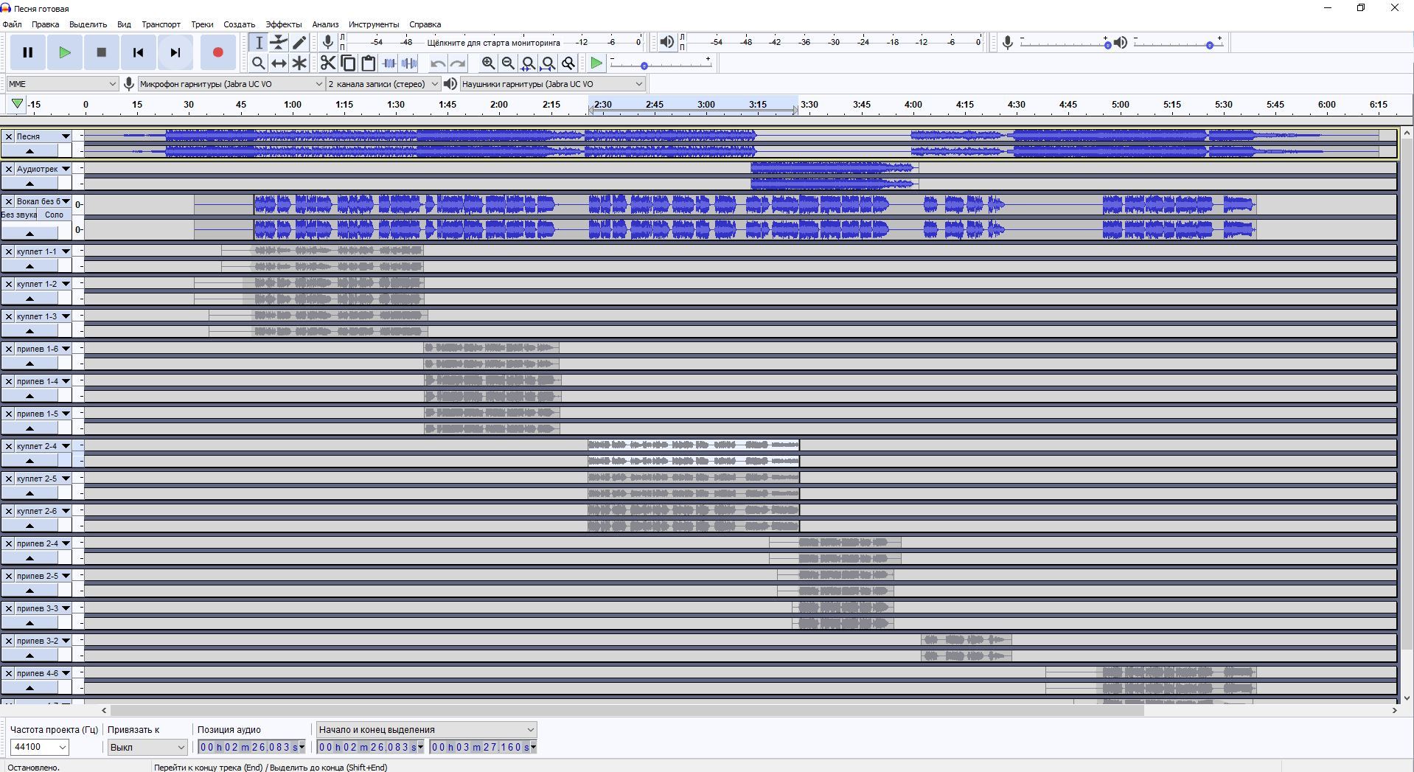
Task: Open the Начало и конец выделения dropdown
Action: [426, 729]
